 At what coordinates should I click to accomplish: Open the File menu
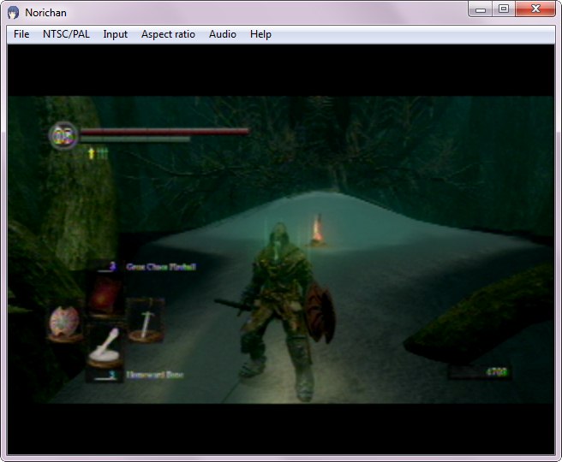(21, 34)
